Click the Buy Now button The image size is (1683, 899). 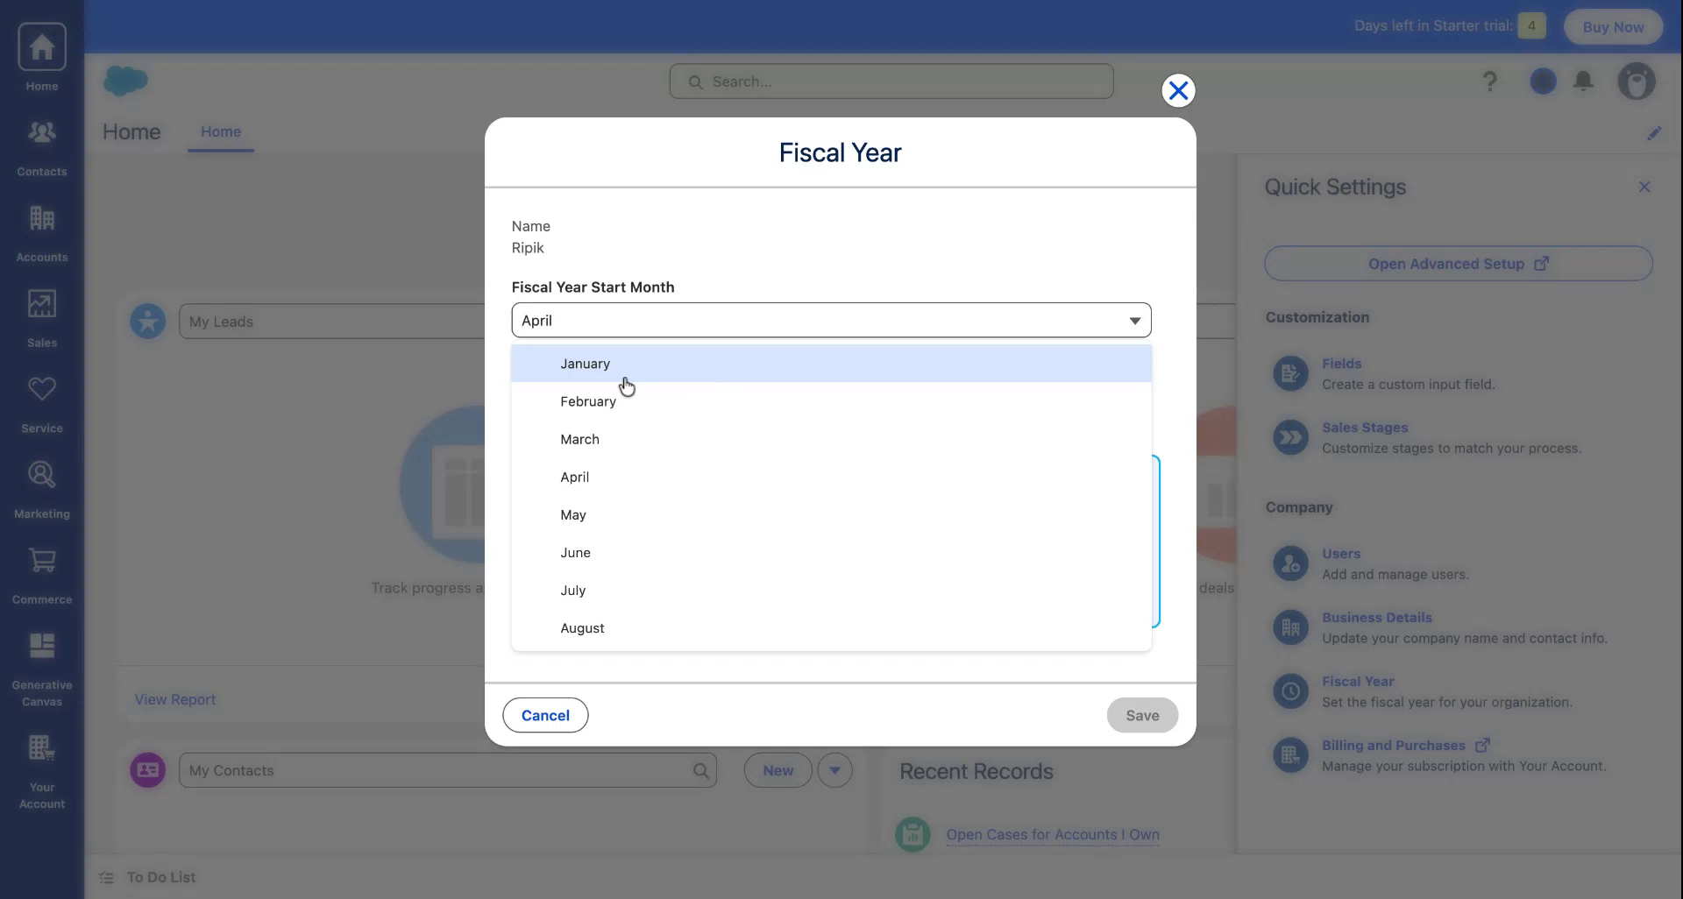(1612, 26)
